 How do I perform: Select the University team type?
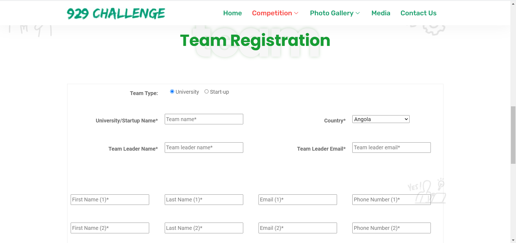click(x=172, y=92)
